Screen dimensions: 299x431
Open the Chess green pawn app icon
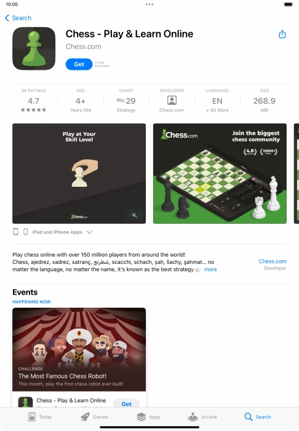click(34, 48)
